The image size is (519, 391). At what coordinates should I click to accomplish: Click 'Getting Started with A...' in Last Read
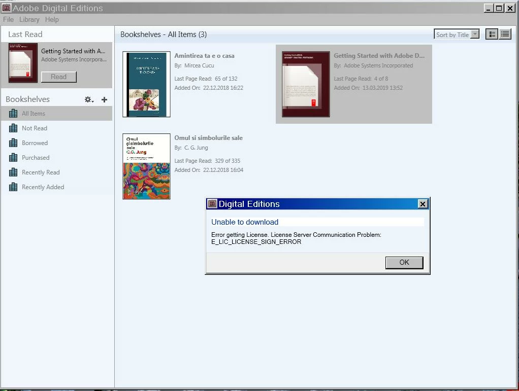click(x=73, y=51)
